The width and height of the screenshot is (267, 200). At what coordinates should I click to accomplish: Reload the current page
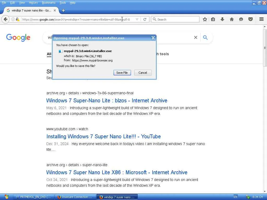(145, 19)
